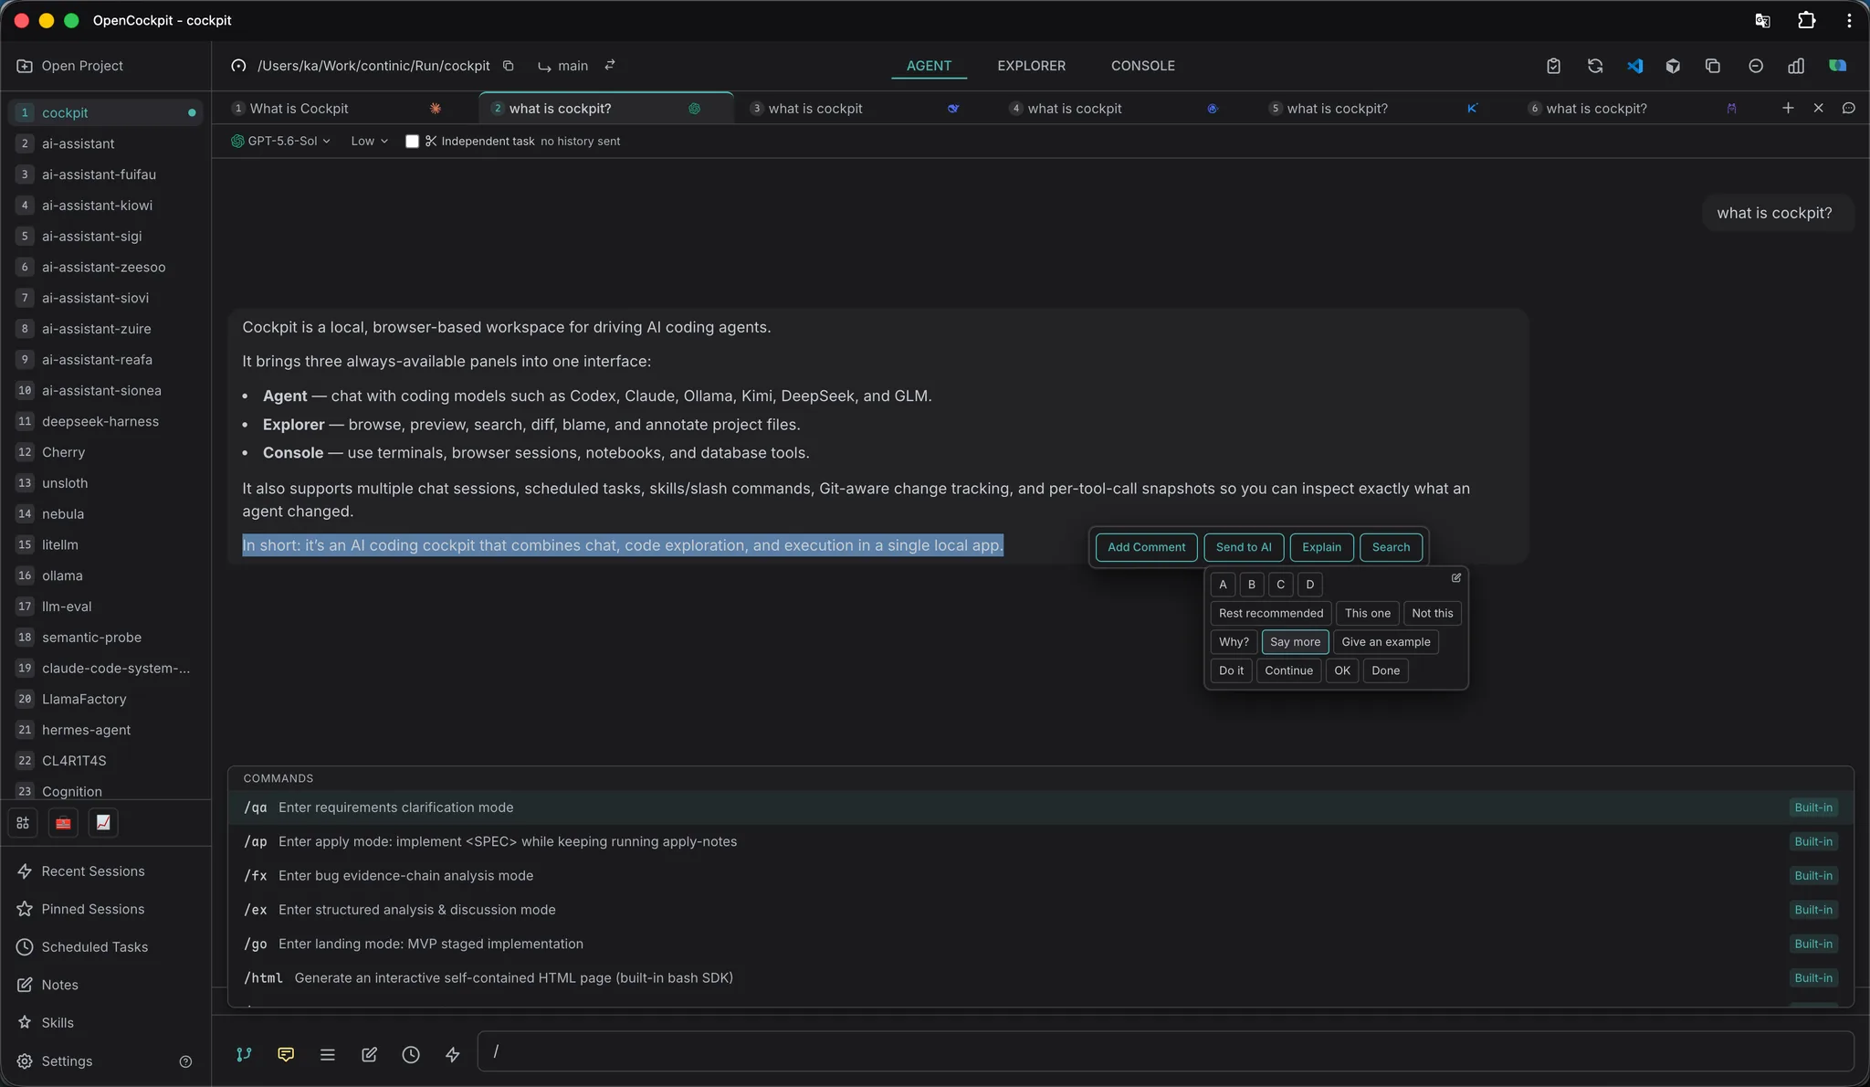Click edit icon in quick replies popup
The width and height of the screenshot is (1870, 1087).
(x=1456, y=577)
